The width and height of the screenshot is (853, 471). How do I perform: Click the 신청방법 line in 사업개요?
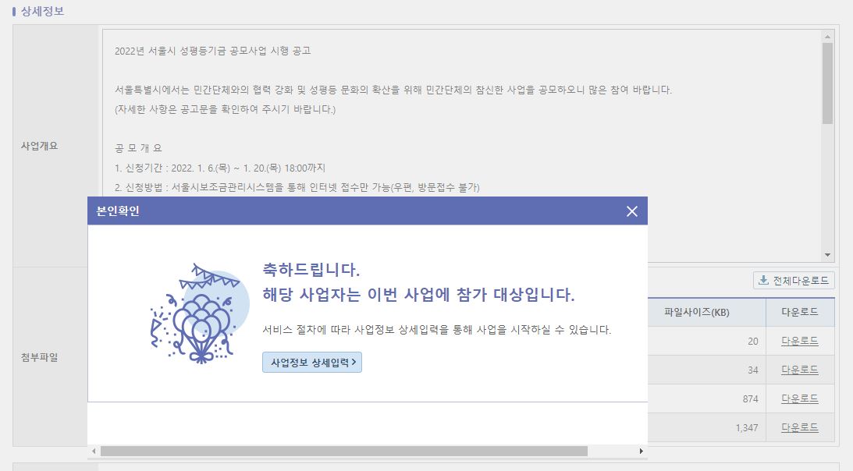[297, 188]
